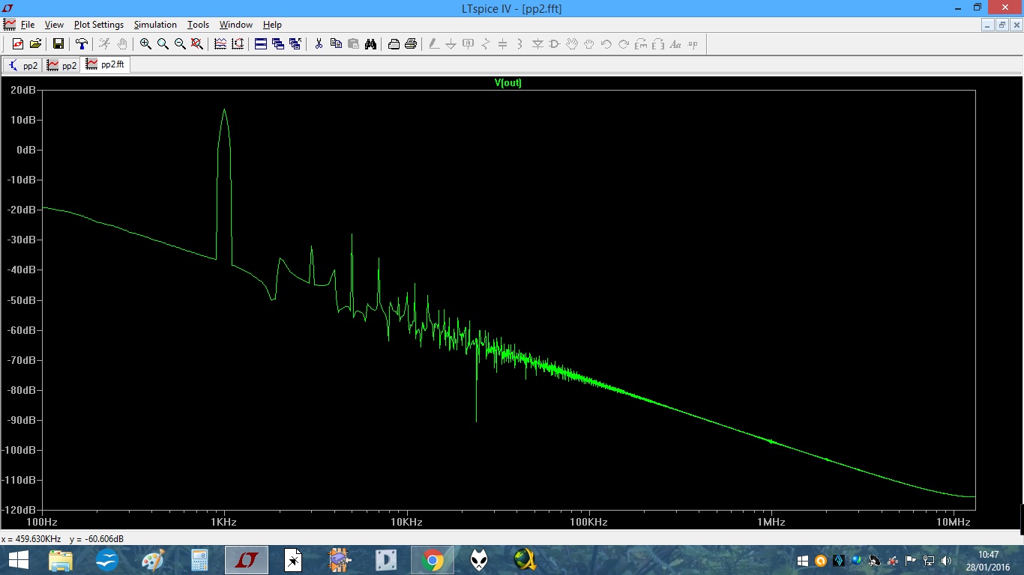Click the Place Inductor icon
1024x575 pixels.
(520, 44)
